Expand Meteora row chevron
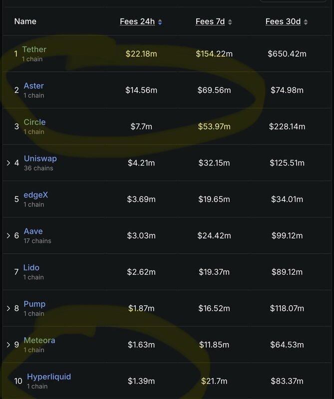 pyautogui.click(x=8, y=345)
